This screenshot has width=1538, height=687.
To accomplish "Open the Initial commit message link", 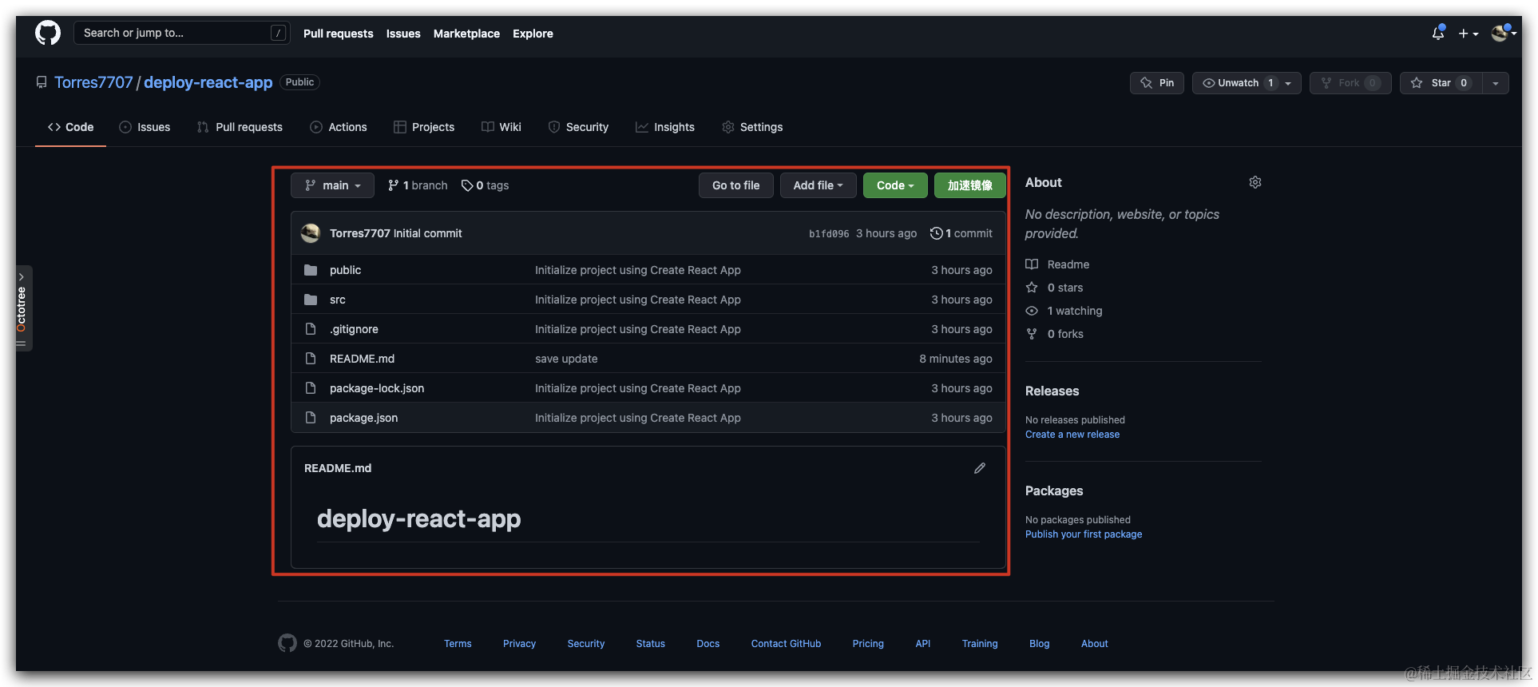I will 427,233.
